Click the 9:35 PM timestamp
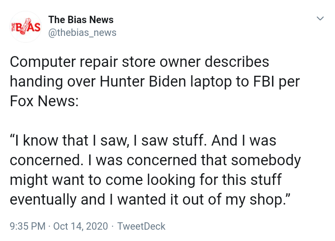 (28, 226)
